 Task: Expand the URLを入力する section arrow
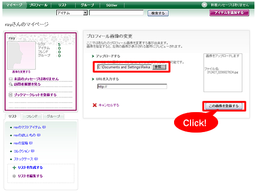[x=93, y=79]
